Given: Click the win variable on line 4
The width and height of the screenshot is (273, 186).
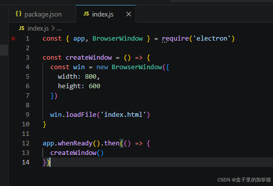Looking at the screenshot, I should coord(79,67).
